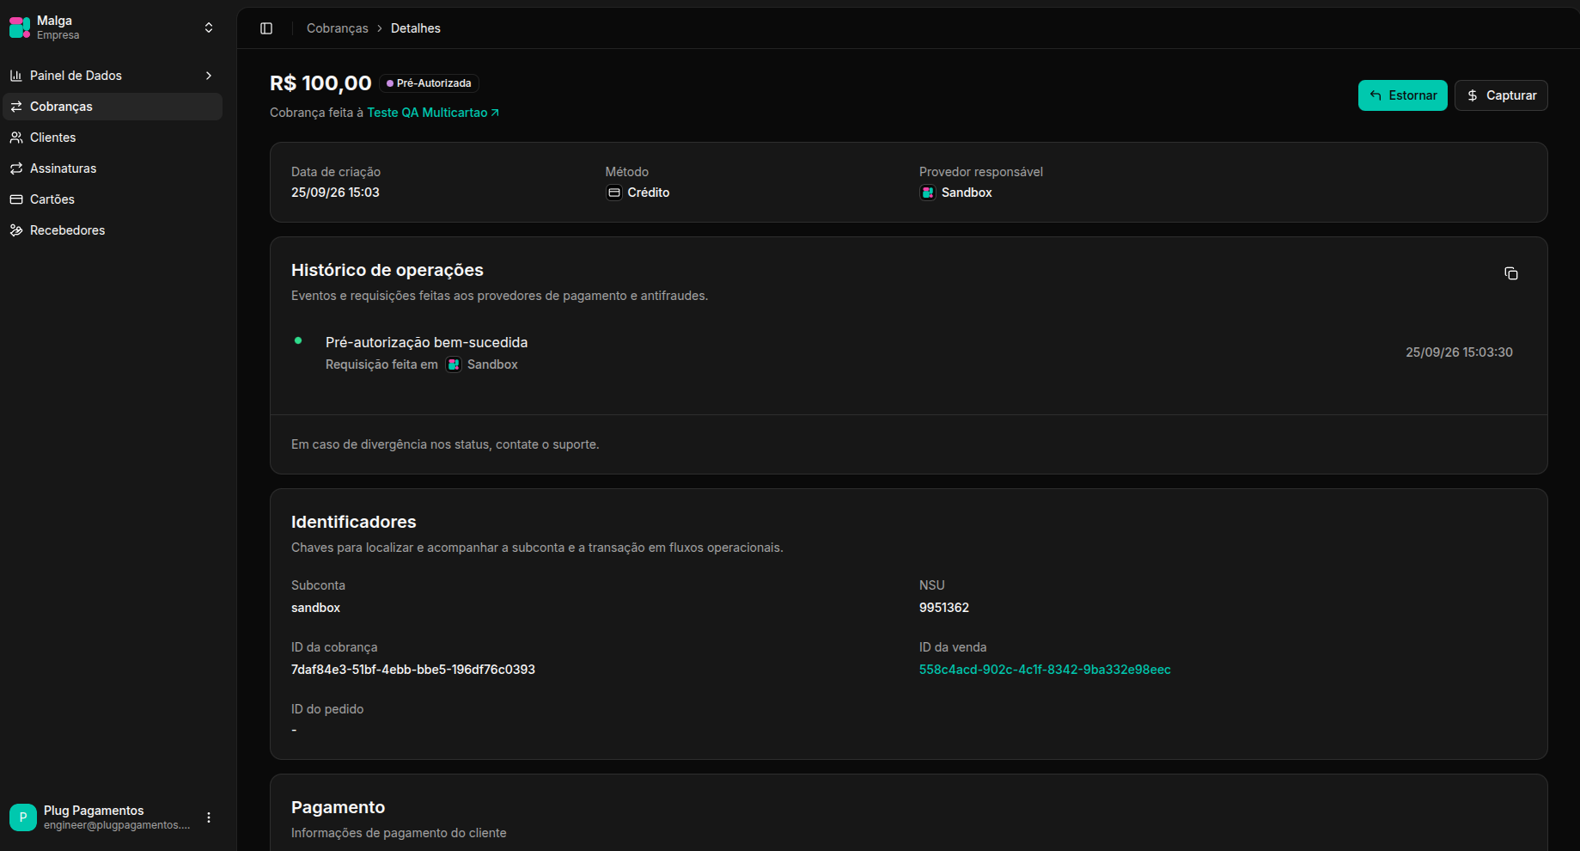The width and height of the screenshot is (1580, 851).
Task: Click the Recebedores icon in sidebar
Action: (16, 230)
